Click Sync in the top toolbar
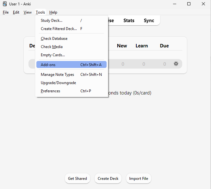Screen dimensions: 211x189 click(149, 21)
